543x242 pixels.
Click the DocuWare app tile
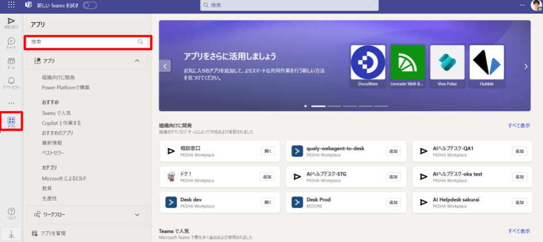coord(368,66)
